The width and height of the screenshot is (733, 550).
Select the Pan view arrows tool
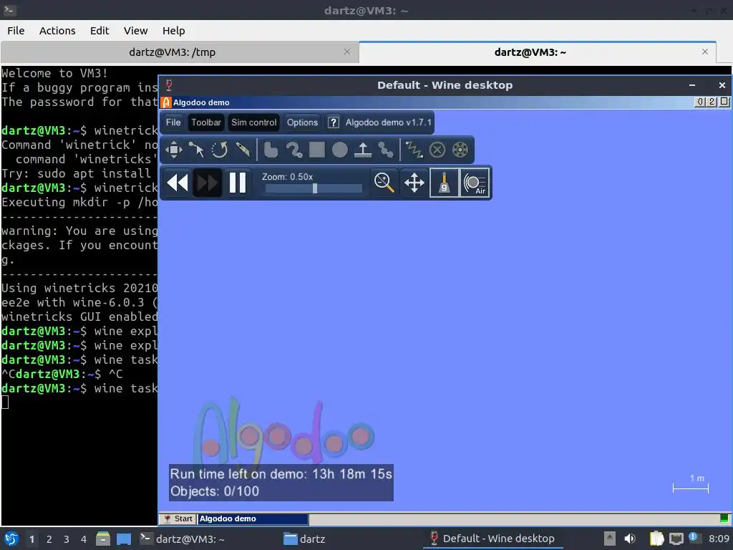[414, 183]
